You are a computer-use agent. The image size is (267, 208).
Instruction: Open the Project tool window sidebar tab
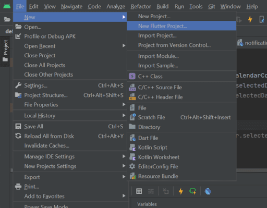click(5, 51)
